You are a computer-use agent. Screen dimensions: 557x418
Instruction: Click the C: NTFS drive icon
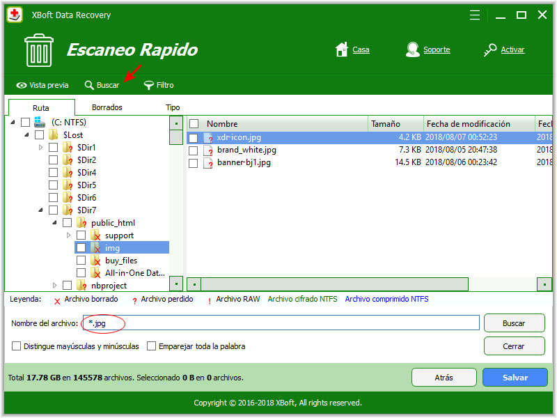[x=40, y=122]
